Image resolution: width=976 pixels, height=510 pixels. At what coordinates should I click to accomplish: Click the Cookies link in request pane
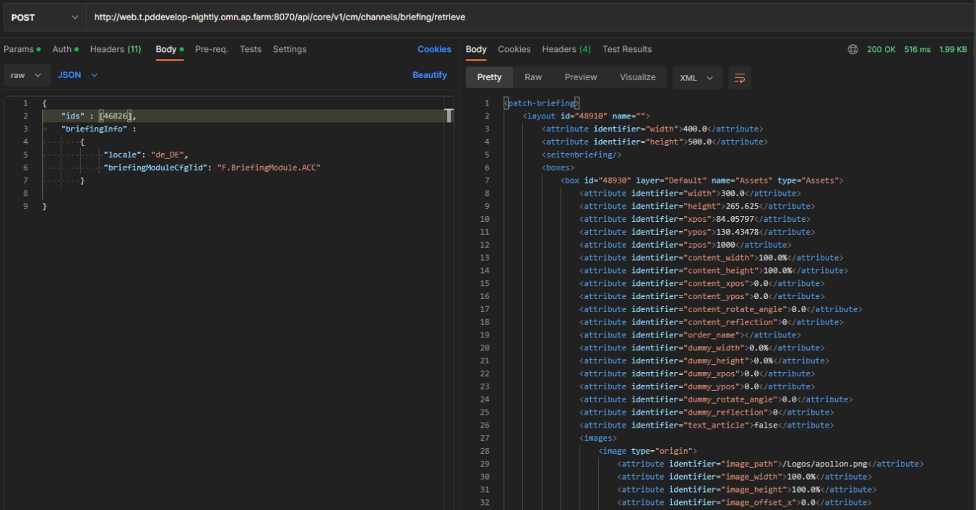434,49
